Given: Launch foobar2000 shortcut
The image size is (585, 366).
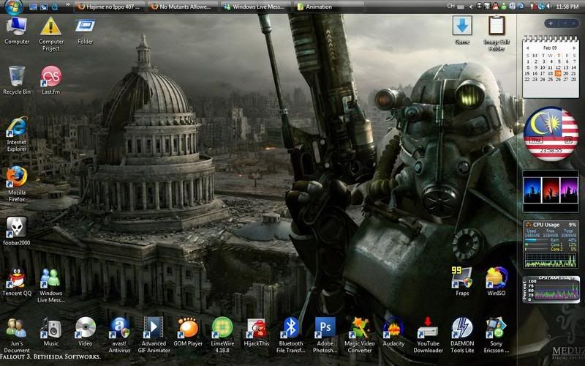Looking at the screenshot, I should click(17, 231).
